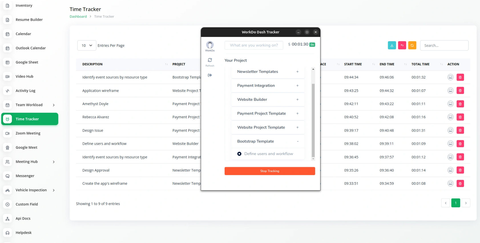Click the pink back arrow icon
The image size is (480, 243).
coord(402,45)
